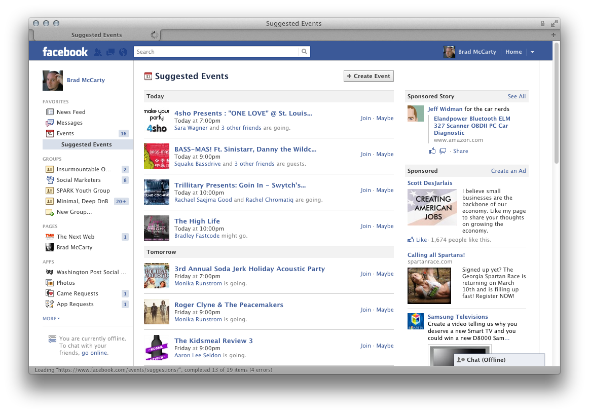
Task: Select the Suggested Events browser tab
Action: [97, 35]
